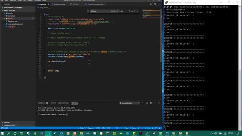Switch to Visual Studio Code on taskbar
Viewport: 242px width, 136px height.
[48, 133]
